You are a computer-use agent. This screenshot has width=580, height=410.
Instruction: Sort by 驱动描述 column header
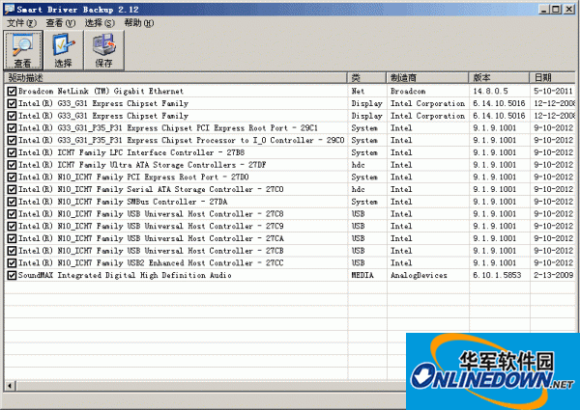176,77
